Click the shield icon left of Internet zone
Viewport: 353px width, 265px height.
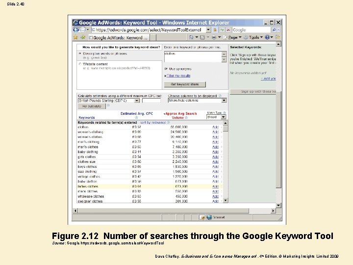(202, 217)
